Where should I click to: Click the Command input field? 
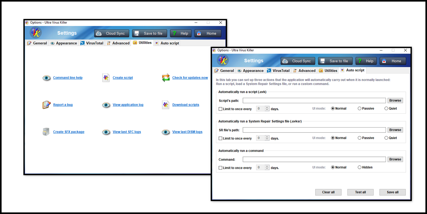(x=314, y=159)
